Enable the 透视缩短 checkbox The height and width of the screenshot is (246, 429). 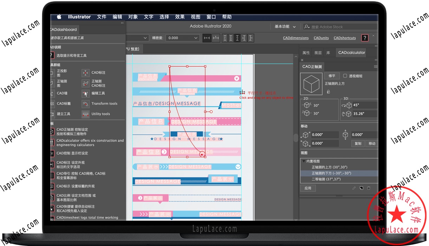[345, 76]
